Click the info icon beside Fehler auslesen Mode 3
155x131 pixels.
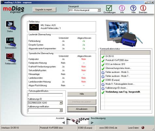[103, 73]
